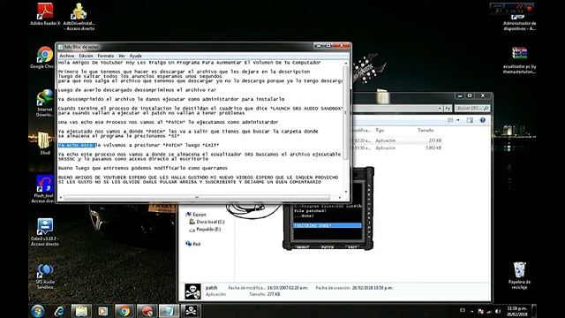
Task: Click ES language indicator in taskbar
Action: click(x=463, y=310)
